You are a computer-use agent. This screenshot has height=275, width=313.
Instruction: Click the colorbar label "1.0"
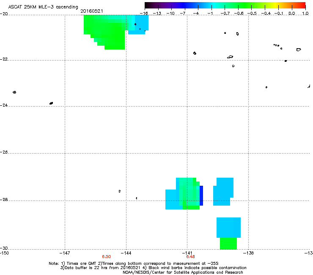[x=305, y=14]
